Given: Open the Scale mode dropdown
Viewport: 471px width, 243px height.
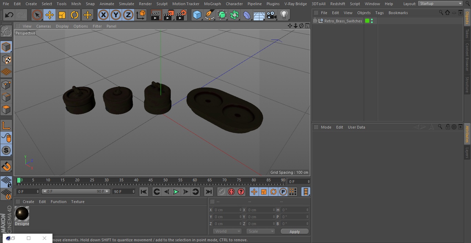Looking at the screenshot, I should 261,231.
